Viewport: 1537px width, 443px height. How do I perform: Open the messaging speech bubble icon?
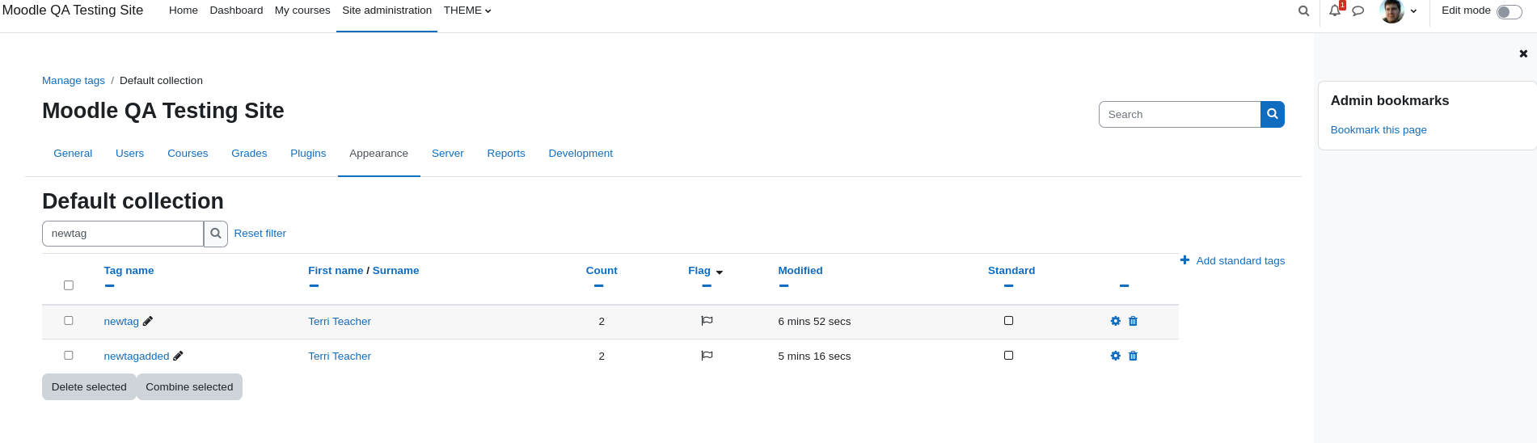coord(1358,11)
